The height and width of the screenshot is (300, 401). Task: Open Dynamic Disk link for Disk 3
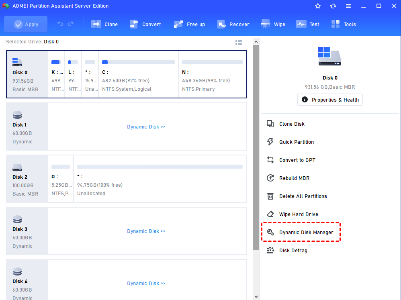(146, 231)
